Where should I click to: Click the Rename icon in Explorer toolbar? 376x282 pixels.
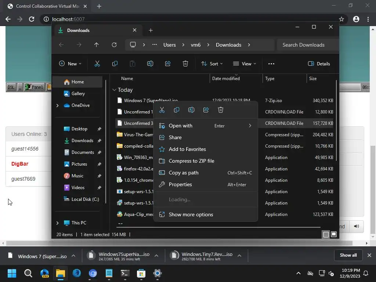coord(150,64)
